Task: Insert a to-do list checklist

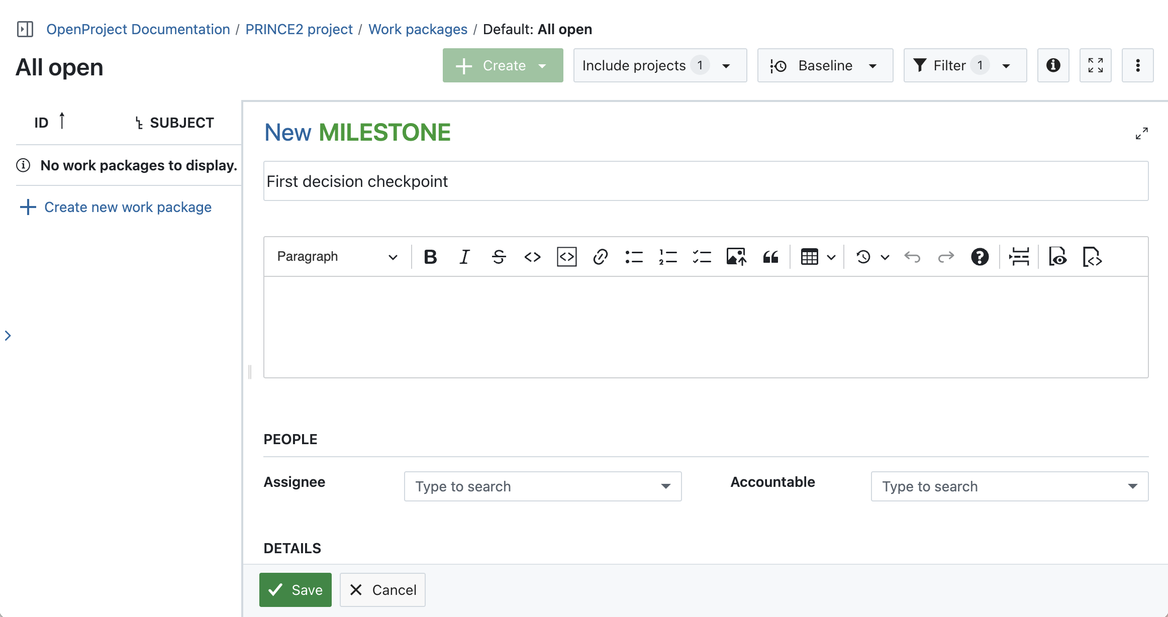Action: click(702, 257)
